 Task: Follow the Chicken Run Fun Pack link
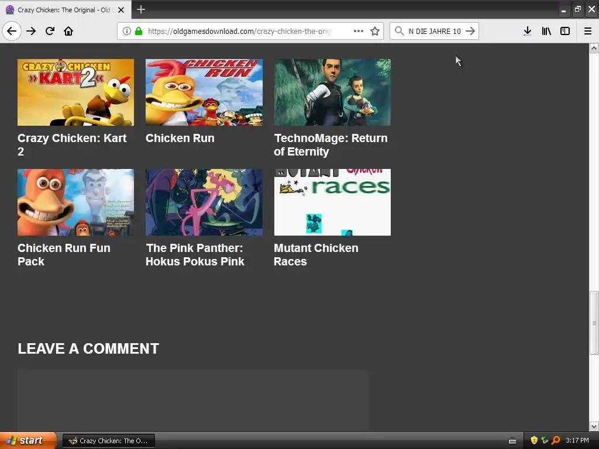64,255
